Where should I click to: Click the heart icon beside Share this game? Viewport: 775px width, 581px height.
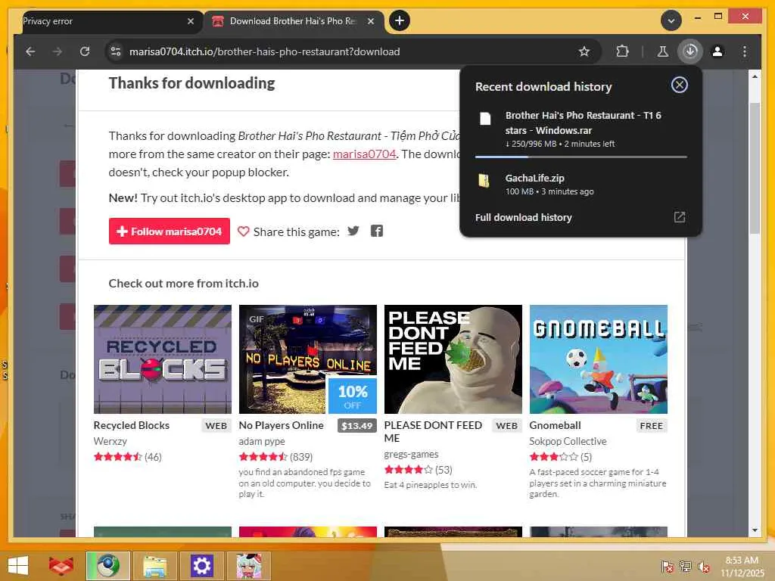pyautogui.click(x=243, y=231)
